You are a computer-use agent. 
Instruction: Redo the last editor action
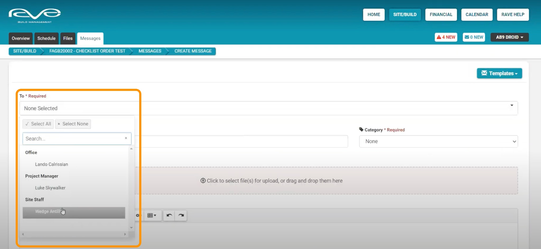click(x=181, y=216)
